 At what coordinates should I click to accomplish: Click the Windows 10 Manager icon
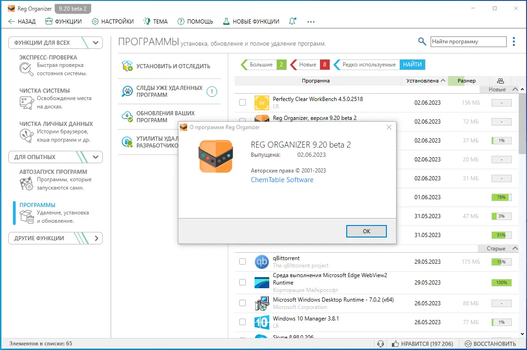(262, 322)
